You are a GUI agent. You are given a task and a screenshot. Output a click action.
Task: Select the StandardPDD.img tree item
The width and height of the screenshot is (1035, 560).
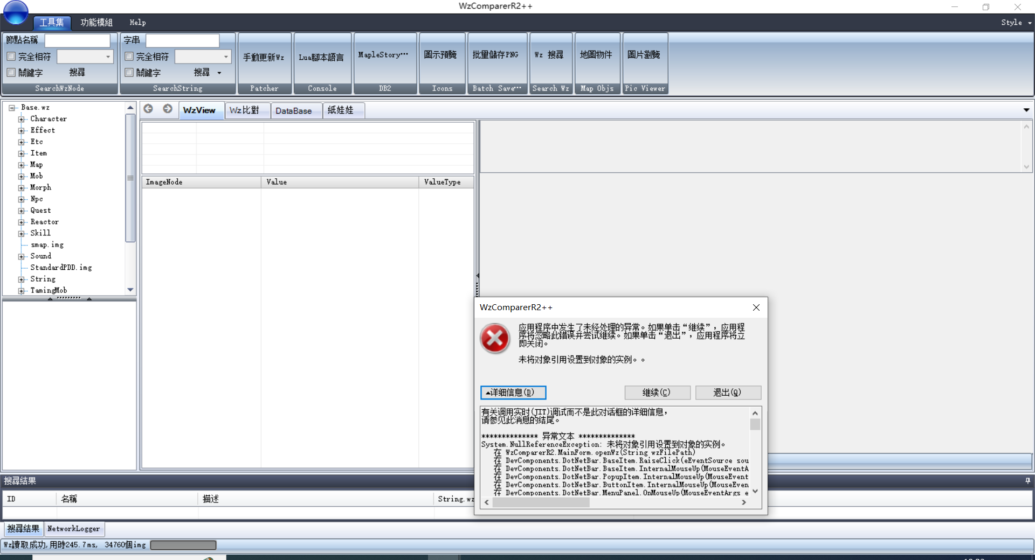[61, 268]
